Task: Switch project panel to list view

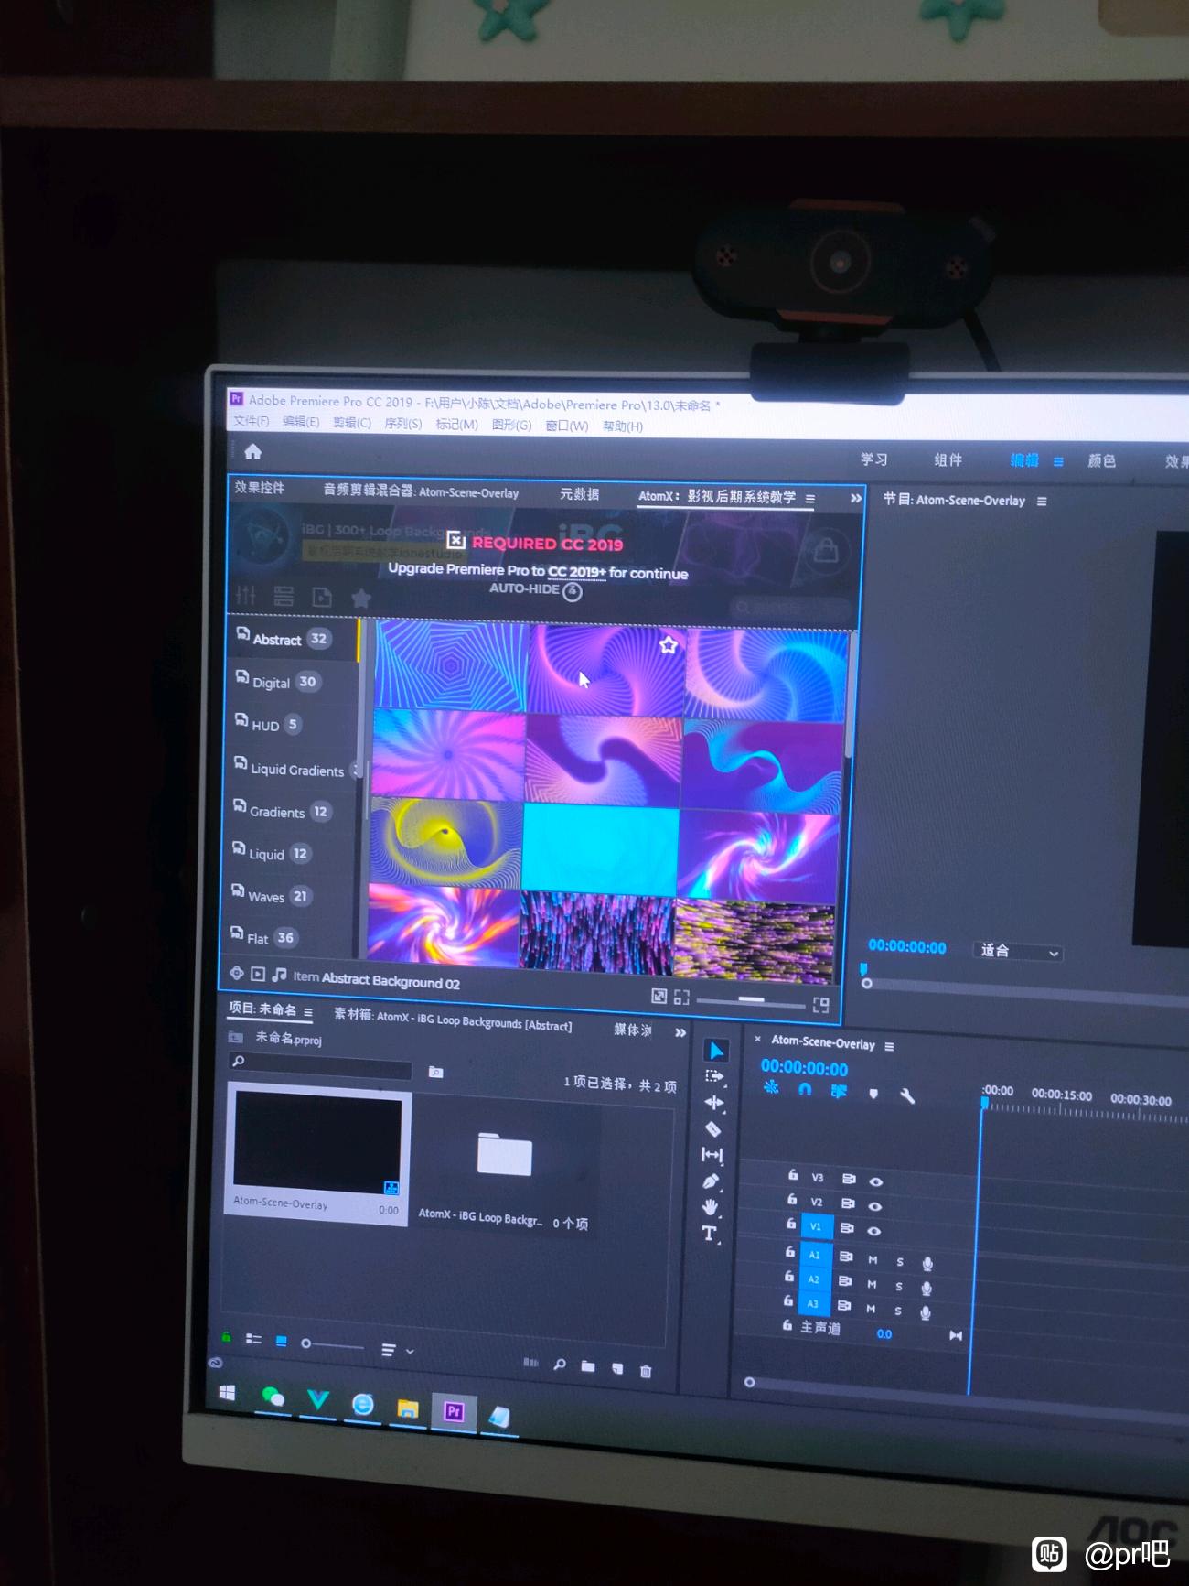Action: click(x=253, y=1339)
